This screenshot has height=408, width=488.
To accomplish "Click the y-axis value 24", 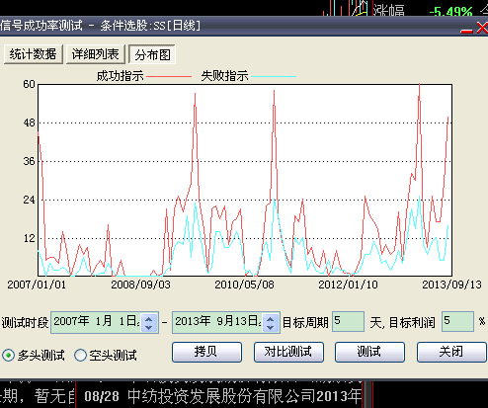I will pos(29,200).
